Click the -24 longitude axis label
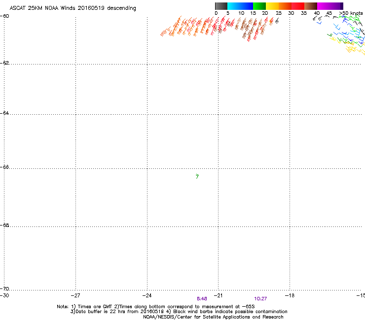The image size is (365, 320). tap(147, 295)
